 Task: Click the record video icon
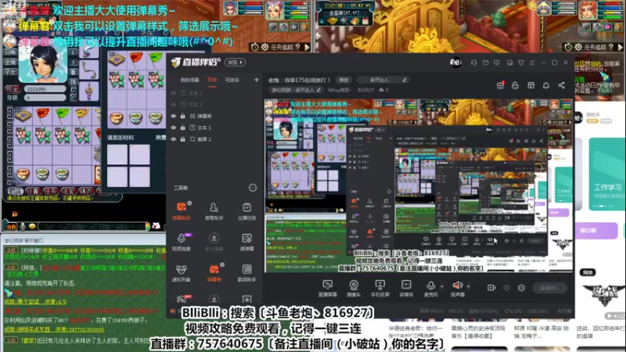491,288
